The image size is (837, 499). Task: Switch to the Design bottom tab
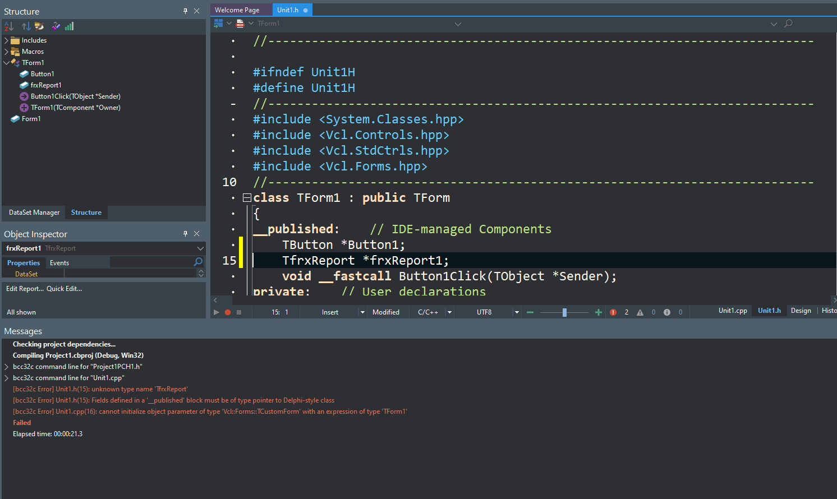click(x=801, y=311)
